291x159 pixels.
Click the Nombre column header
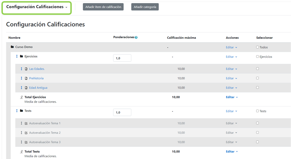click(15, 38)
